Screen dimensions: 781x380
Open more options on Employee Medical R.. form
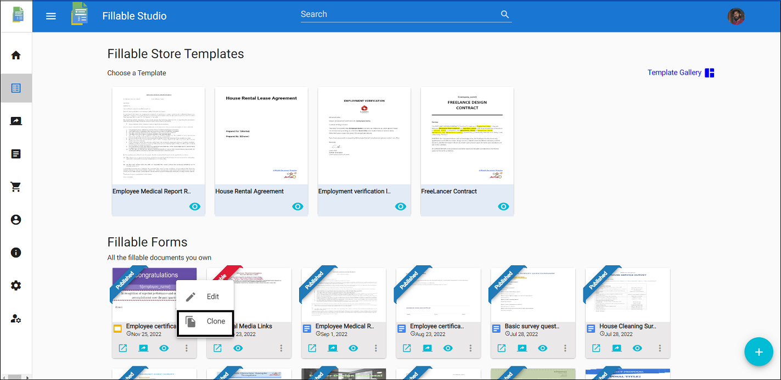coord(376,348)
